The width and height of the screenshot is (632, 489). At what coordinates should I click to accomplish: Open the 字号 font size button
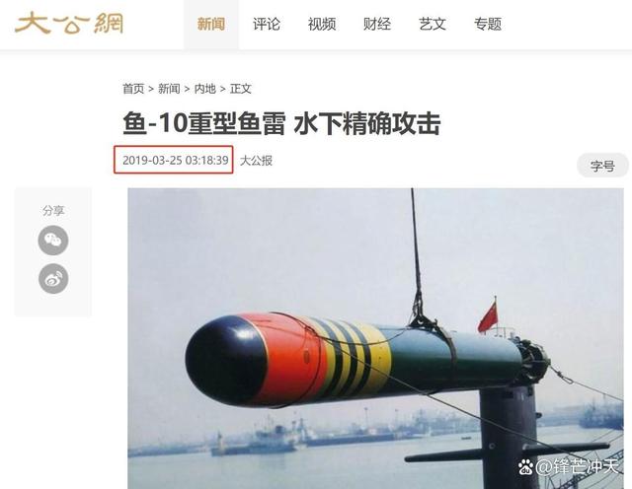click(x=602, y=166)
